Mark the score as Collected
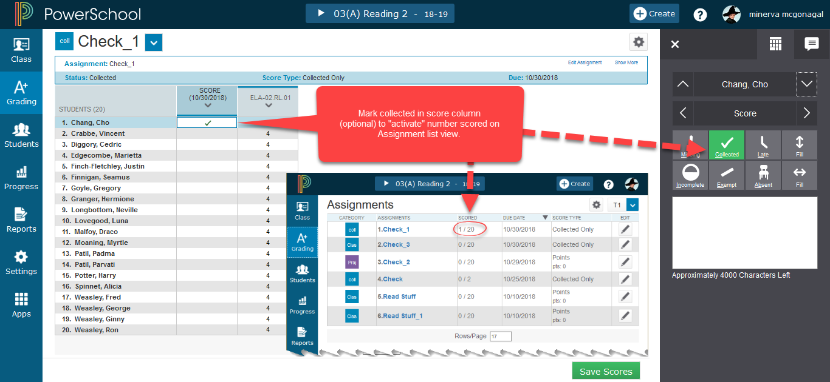Screen dimensions: 830x382 click(727, 146)
